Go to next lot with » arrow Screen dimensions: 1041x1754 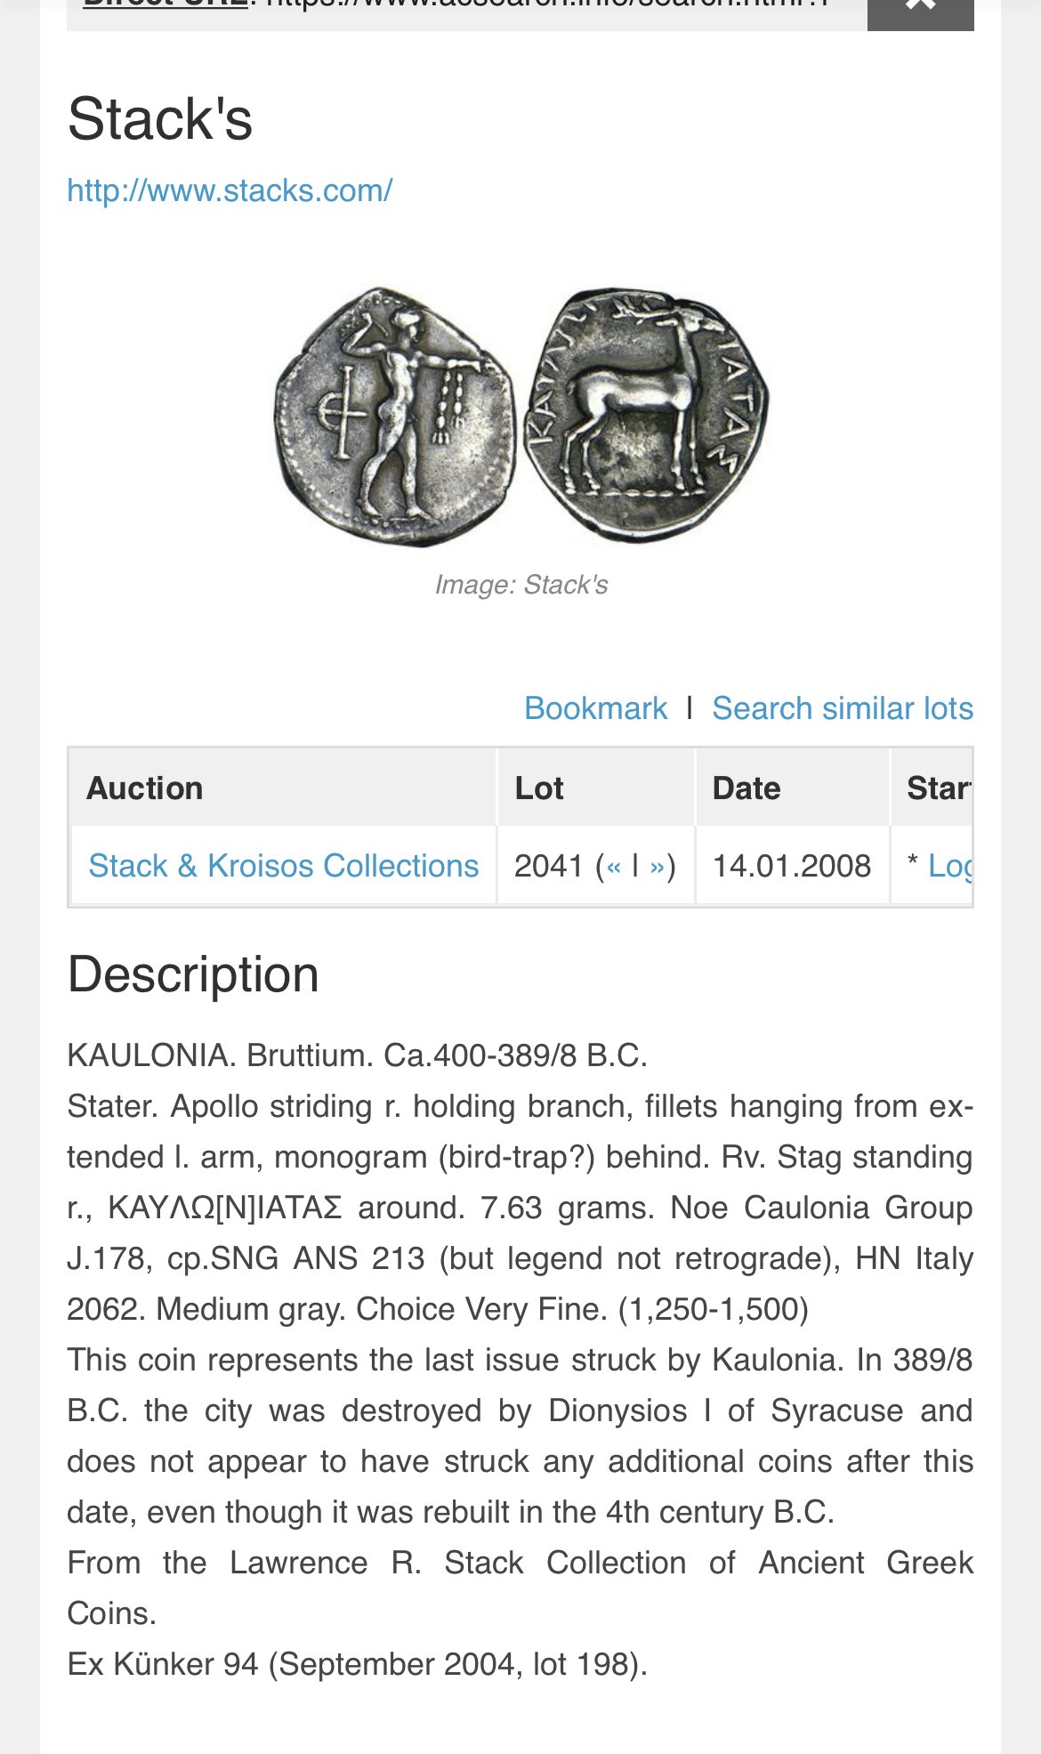658,867
